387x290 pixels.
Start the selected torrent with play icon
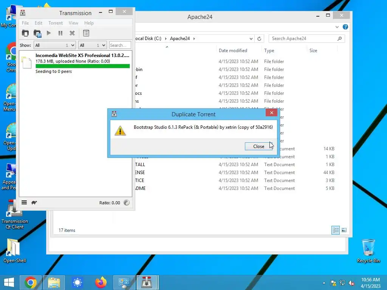coord(49,33)
